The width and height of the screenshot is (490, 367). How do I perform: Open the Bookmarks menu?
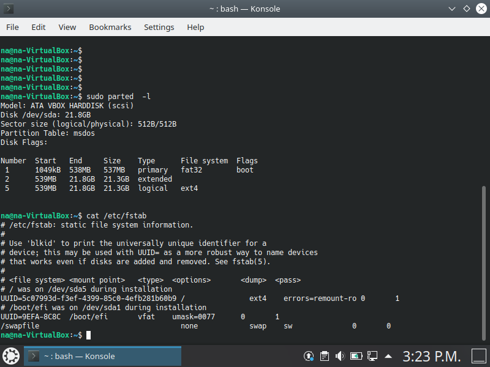tap(110, 28)
